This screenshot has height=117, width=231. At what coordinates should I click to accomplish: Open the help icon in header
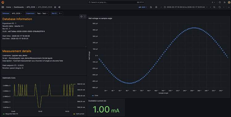(220, 2)
